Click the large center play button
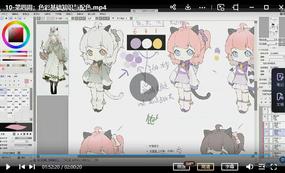The image size is (285, 173). (x=144, y=86)
